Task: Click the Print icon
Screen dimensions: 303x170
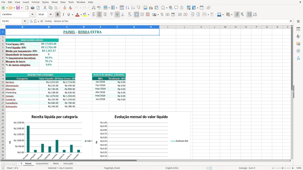Action: (x=33, y=8)
